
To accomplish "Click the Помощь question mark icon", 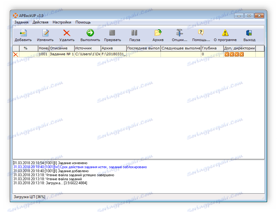I will pyautogui.click(x=201, y=35).
